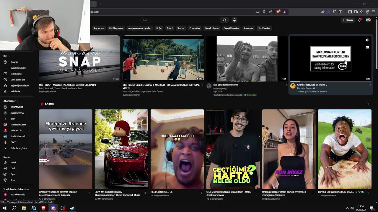Click the YouTube search input field
Viewport: 378px width, 212px height.
(180, 20)
